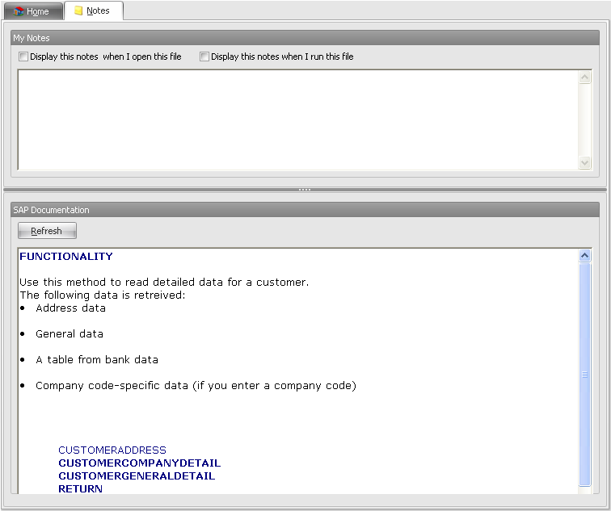Switch to the Home tab
Image resolution: width=611 pixels, height=511 pixels.
point(32,11)
